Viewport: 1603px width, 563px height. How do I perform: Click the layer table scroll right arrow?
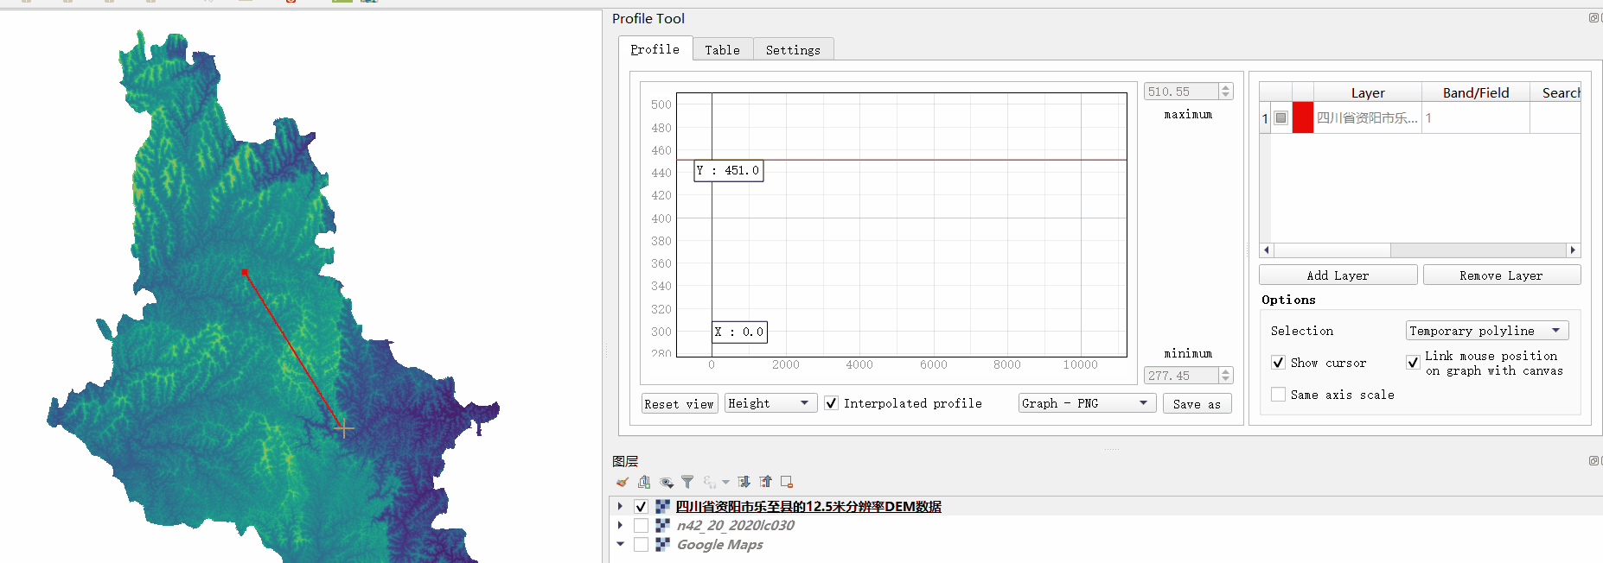click(x=1574, y=250)
